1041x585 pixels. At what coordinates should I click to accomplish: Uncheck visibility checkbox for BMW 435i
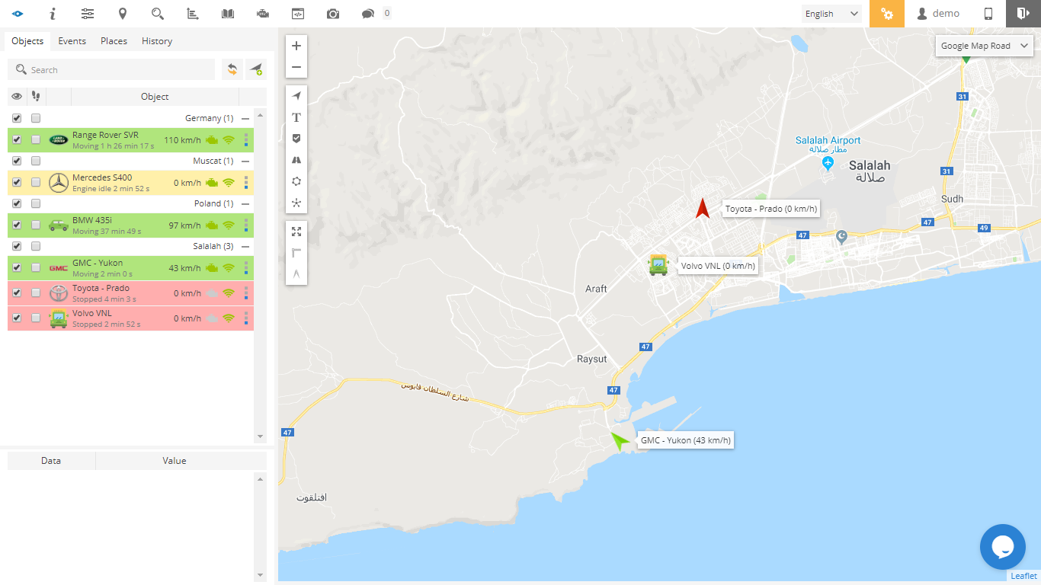coord(17,225)
